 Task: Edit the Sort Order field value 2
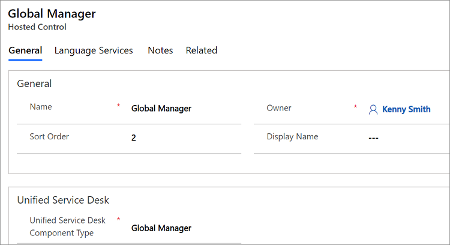[x=133, y=138]
